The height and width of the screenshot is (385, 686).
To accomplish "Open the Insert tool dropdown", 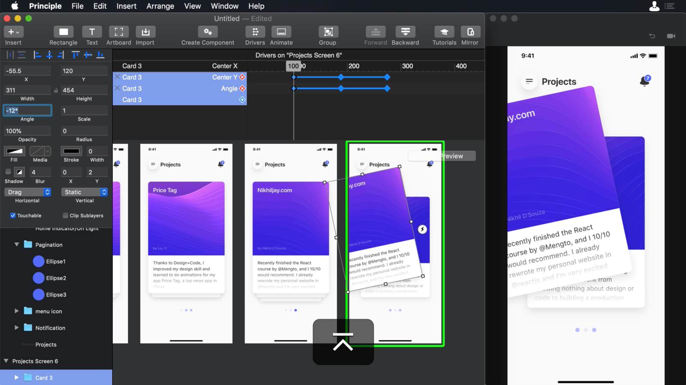I will (x=13, y=32).
